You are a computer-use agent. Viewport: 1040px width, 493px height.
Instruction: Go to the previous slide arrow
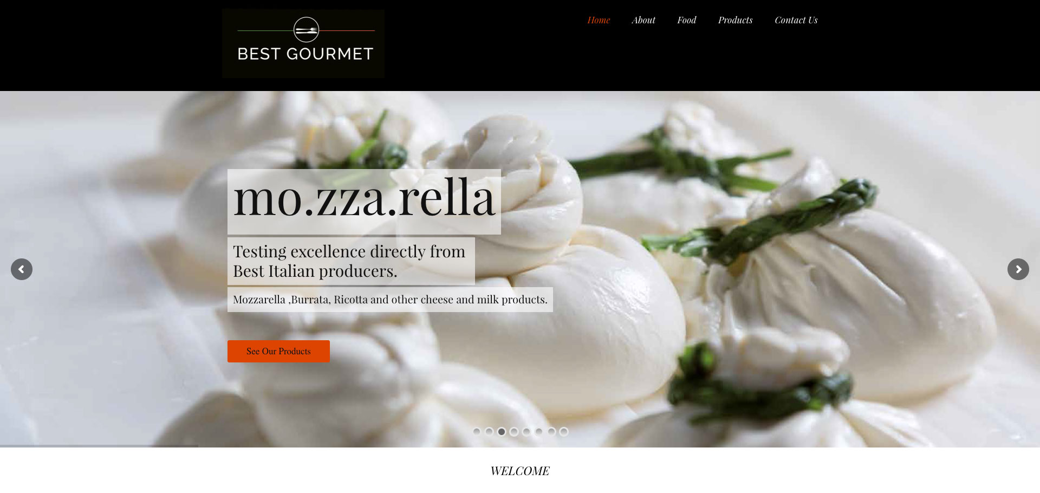[22, 269]
